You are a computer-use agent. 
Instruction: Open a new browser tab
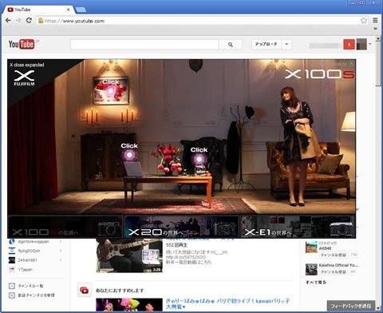coord(81,10)
